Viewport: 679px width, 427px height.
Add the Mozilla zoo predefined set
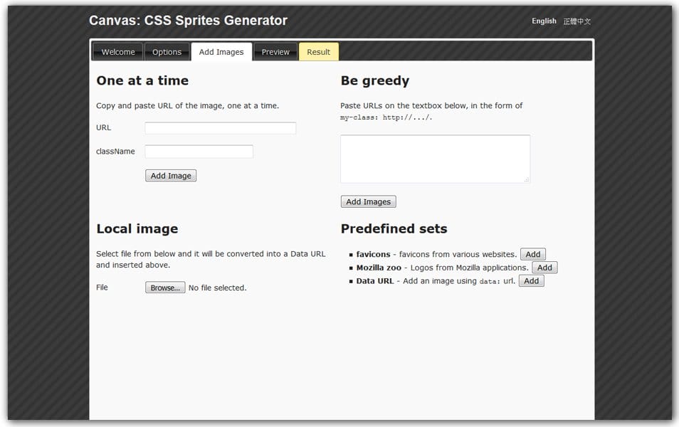544,267
